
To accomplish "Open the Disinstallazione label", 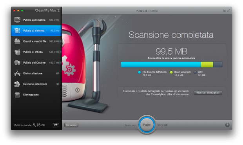I will (x=33, y=73).
